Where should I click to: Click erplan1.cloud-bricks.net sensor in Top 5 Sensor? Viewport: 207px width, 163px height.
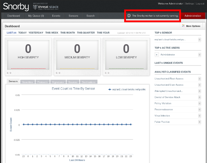(170, 39)
